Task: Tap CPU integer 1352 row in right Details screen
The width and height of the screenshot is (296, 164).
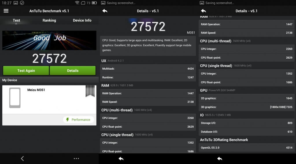Action: click(x=247, y=74)
